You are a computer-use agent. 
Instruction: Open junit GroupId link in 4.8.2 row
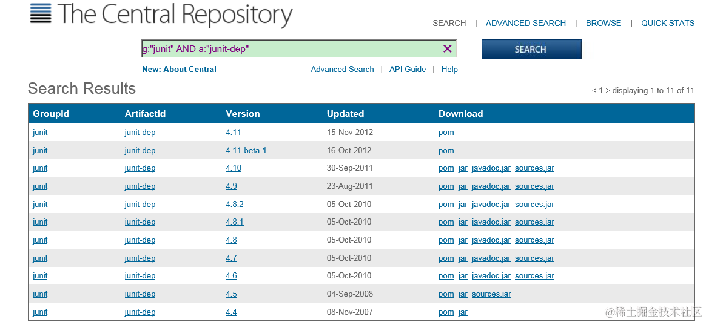coord(40,205)
